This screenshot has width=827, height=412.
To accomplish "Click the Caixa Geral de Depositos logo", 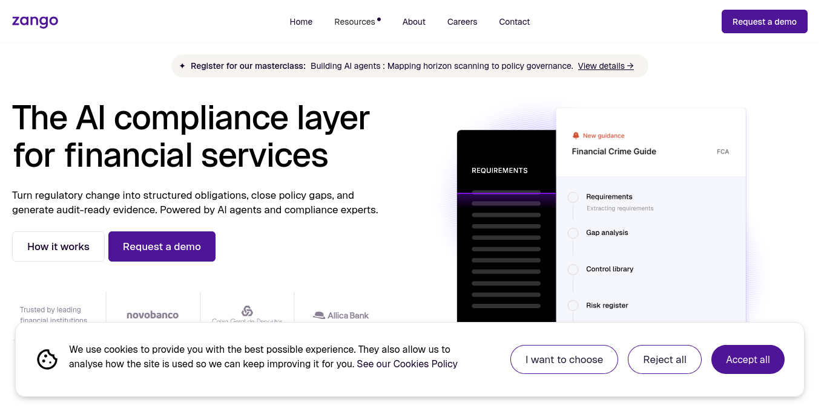I will (x=247, y=314).
